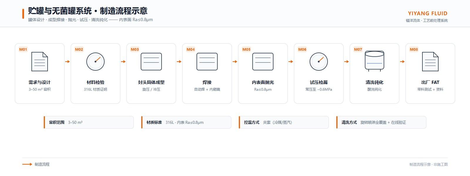Select the 常压至 −0.6MPa caption

click(319, 89)
